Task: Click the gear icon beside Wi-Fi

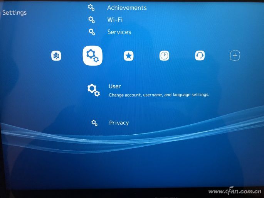Action: (92, 20)
